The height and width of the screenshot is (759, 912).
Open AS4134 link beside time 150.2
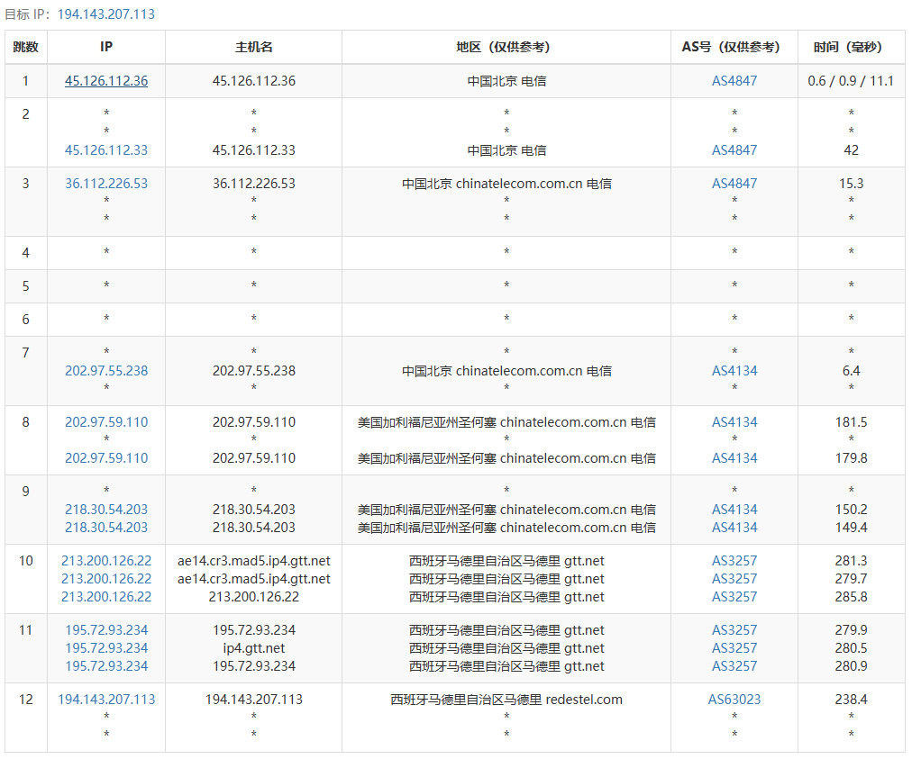734,509
